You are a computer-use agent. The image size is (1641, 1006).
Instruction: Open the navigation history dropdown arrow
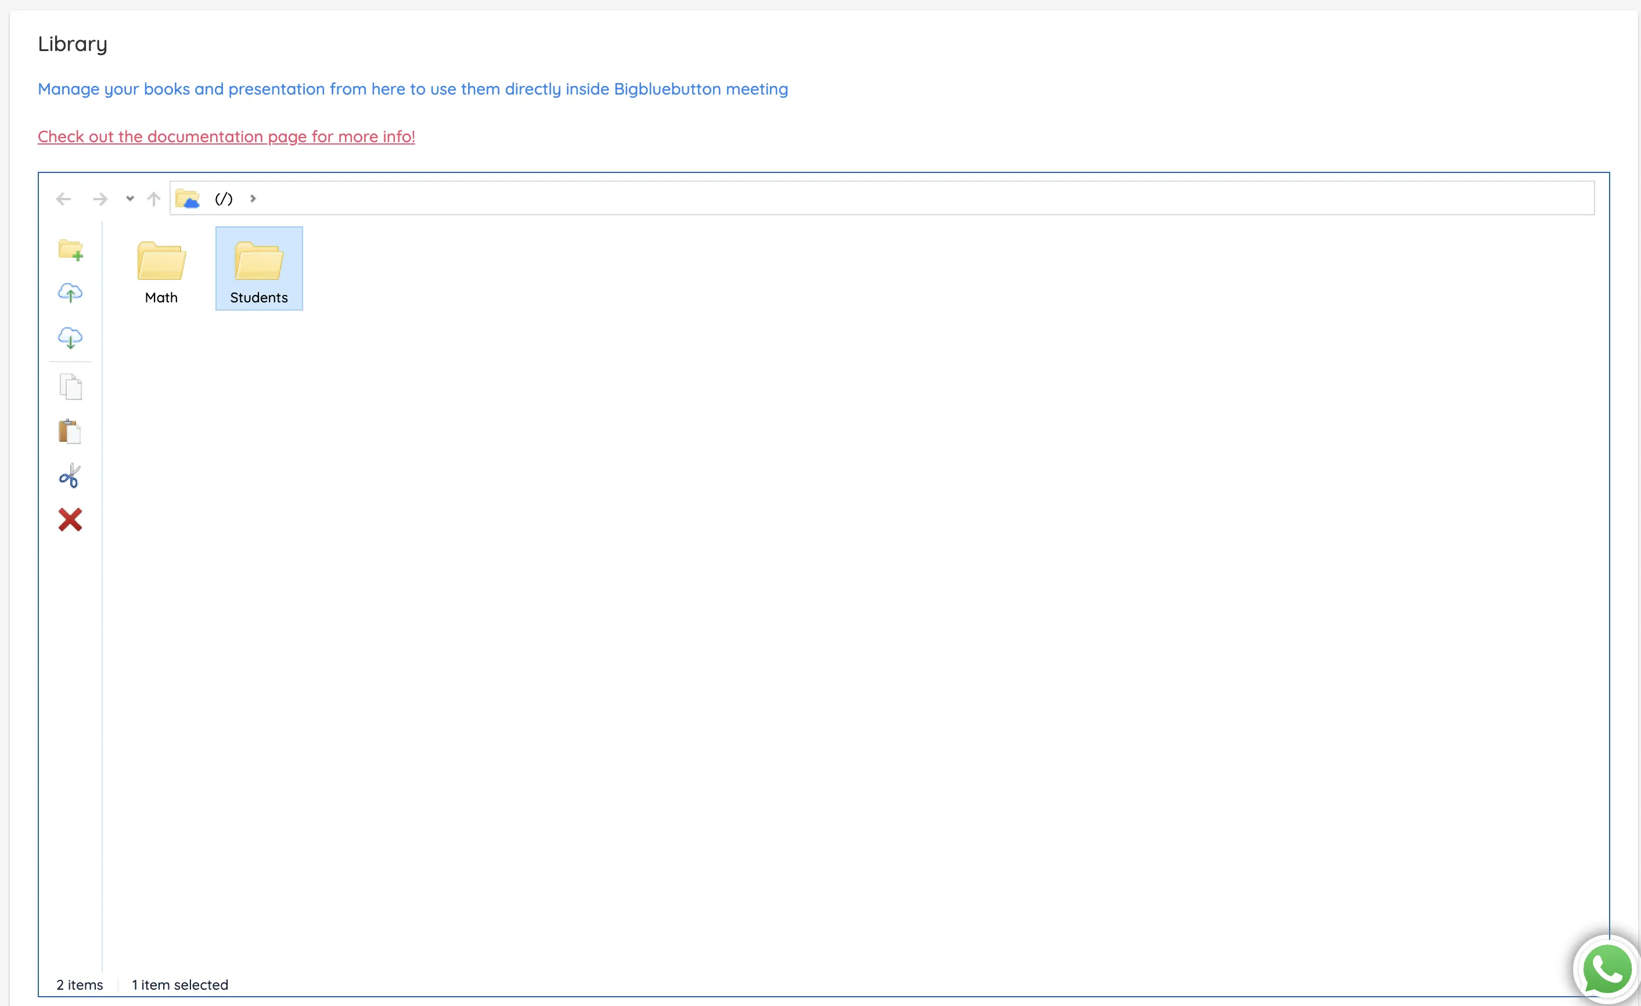click(130, 199)
